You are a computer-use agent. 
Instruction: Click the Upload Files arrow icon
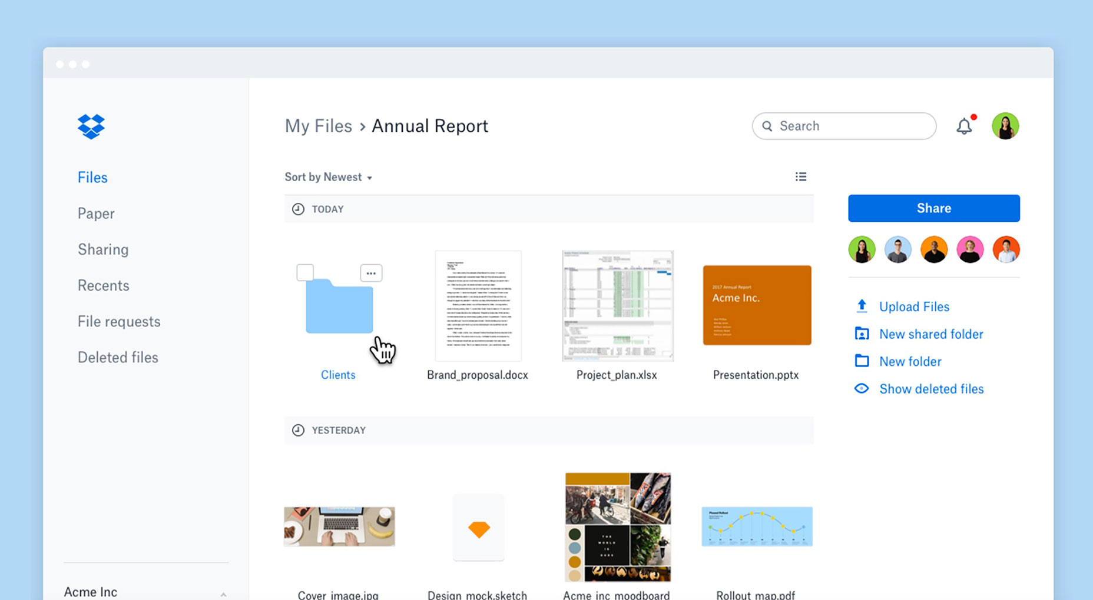pos(862,306)
